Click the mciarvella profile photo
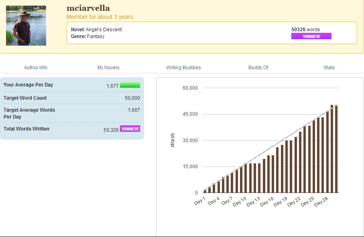 coord(26,26)
